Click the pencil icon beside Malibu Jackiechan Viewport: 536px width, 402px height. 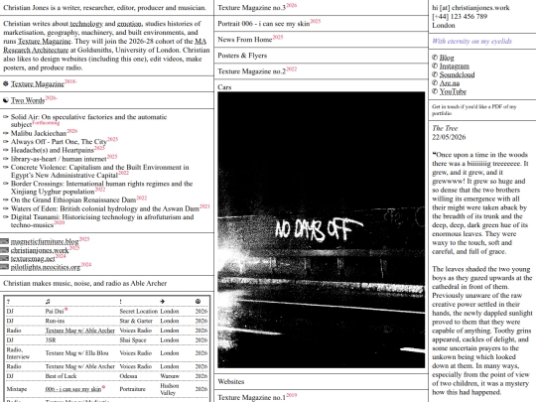6,133
